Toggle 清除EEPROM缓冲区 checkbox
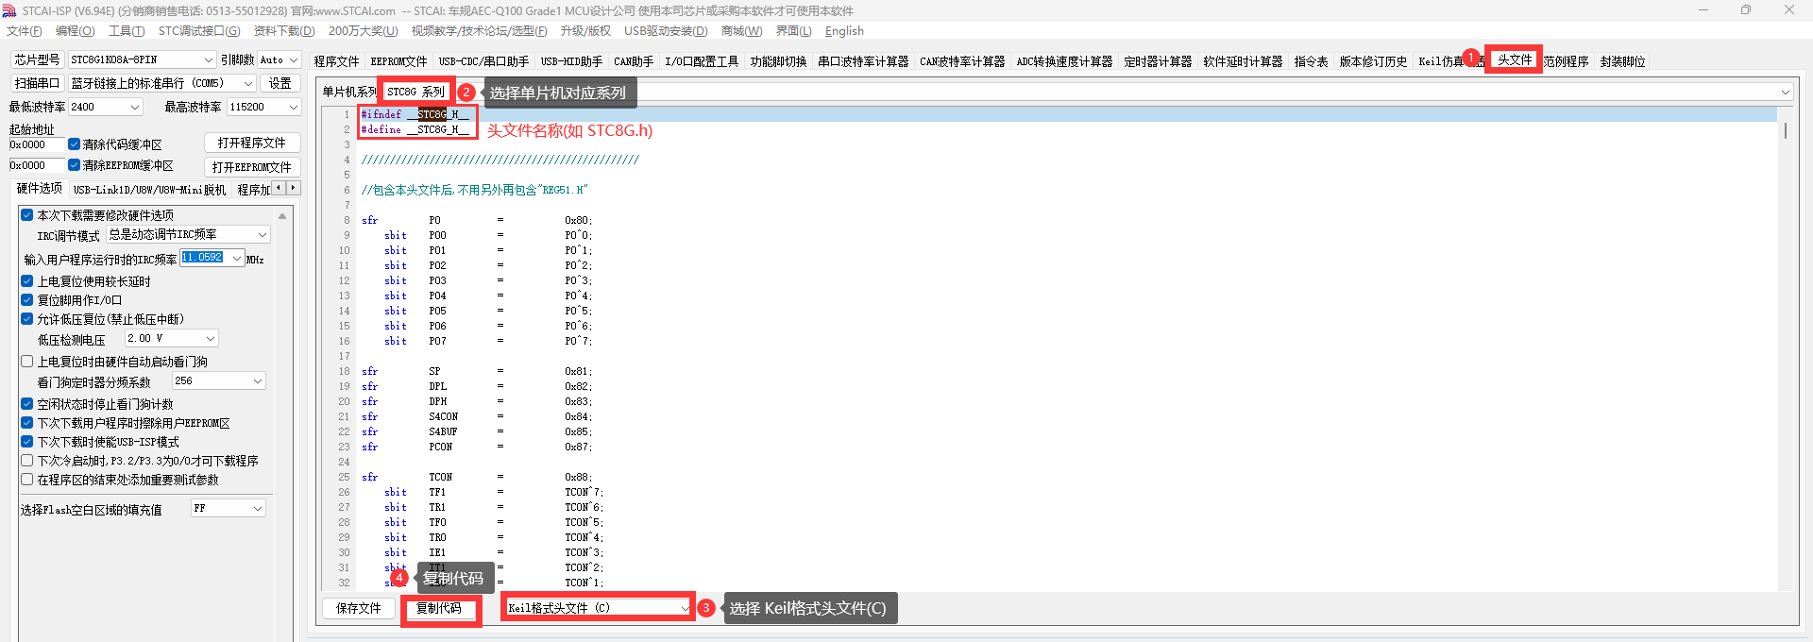Viewport: 1813px width, 642px height. tap(74, 165)
